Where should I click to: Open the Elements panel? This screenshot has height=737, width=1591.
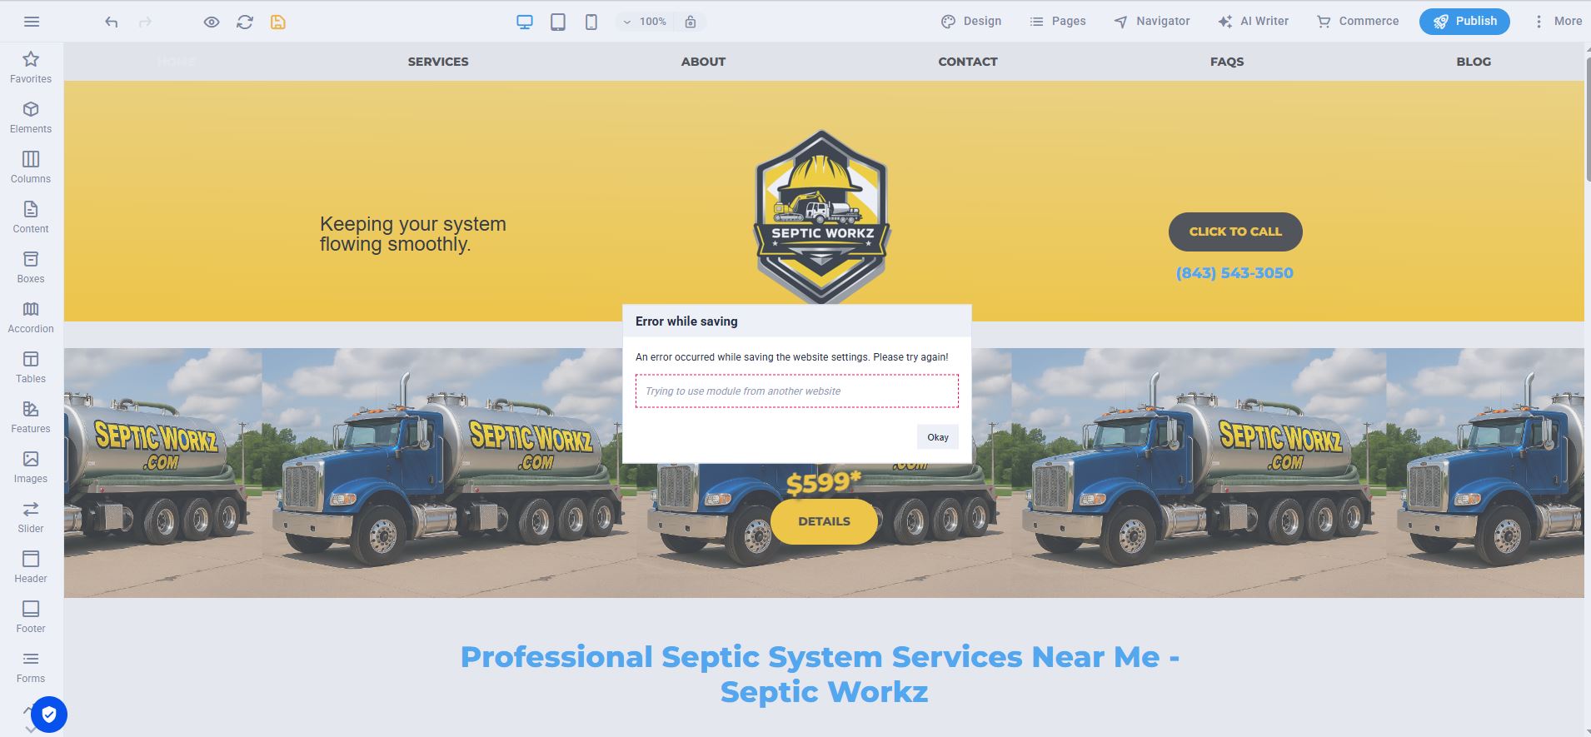31,117
